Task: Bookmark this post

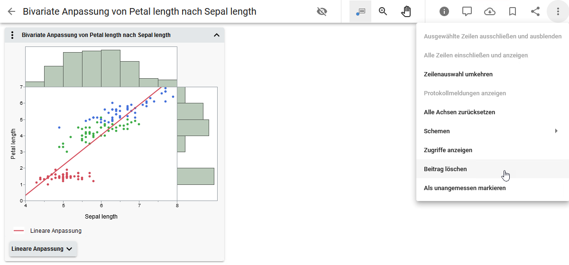Action: (513, 11)
